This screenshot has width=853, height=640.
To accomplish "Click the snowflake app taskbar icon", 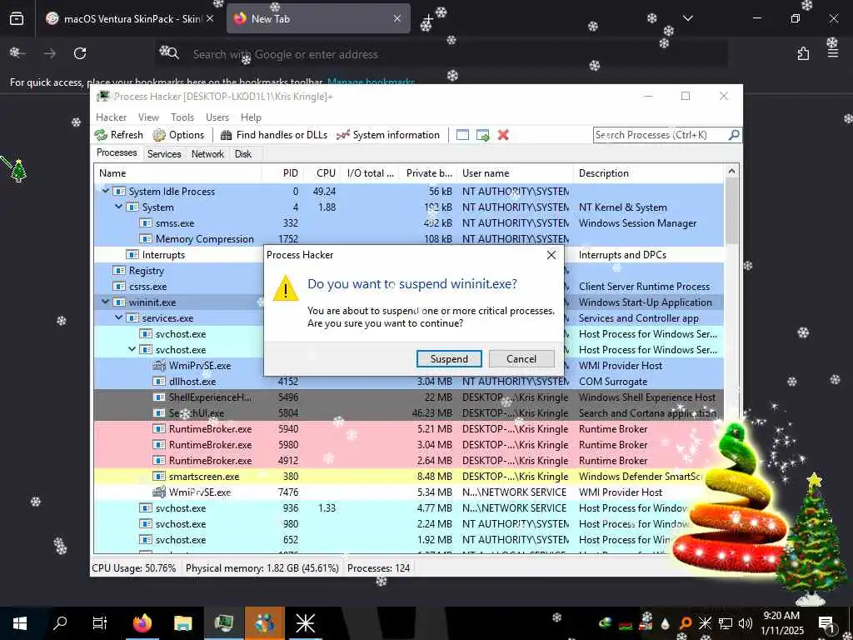I will click(x=305, y=623).
